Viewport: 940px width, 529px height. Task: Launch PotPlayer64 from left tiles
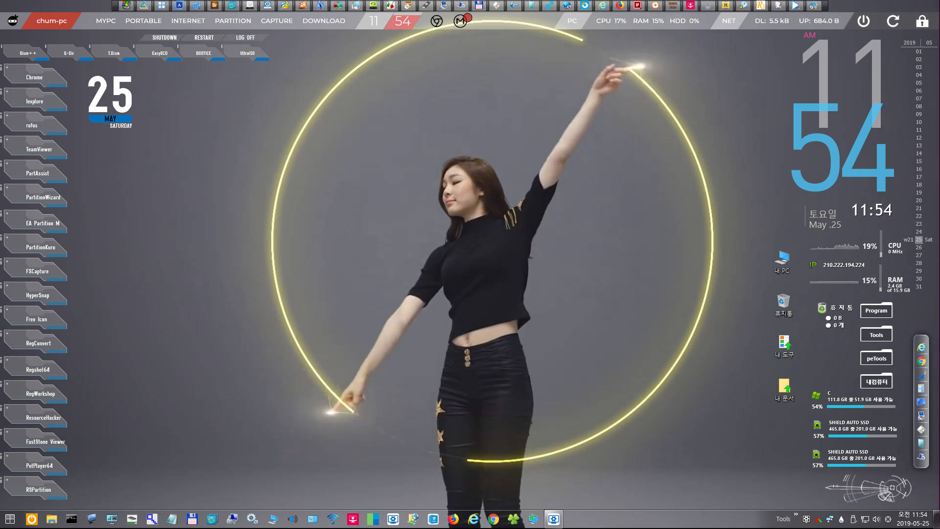coord(35,464)
